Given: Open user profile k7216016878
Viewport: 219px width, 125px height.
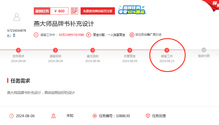Looking at the screenshot, I should click(17, 31).
